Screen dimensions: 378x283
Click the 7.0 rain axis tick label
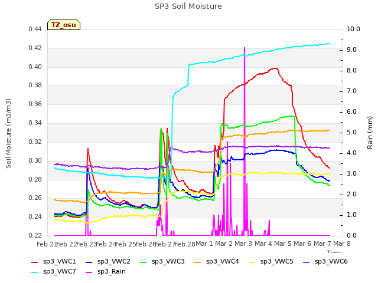pos(352,91)
